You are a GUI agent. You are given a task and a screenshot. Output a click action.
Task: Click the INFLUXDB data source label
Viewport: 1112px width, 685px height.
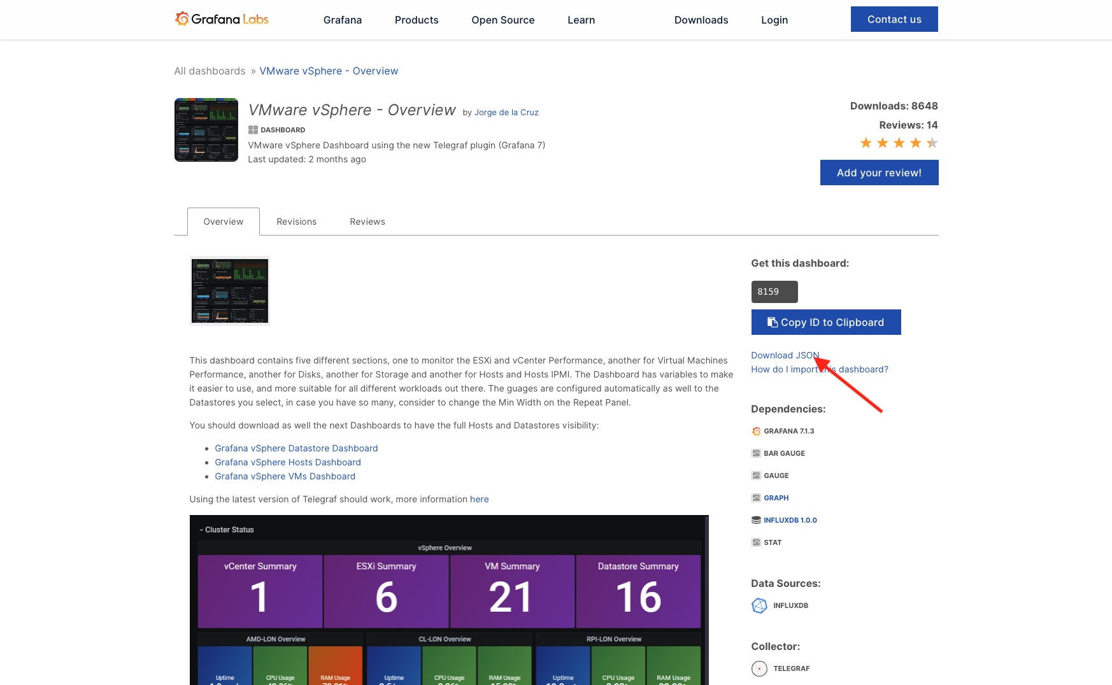[x=791, y=605]
